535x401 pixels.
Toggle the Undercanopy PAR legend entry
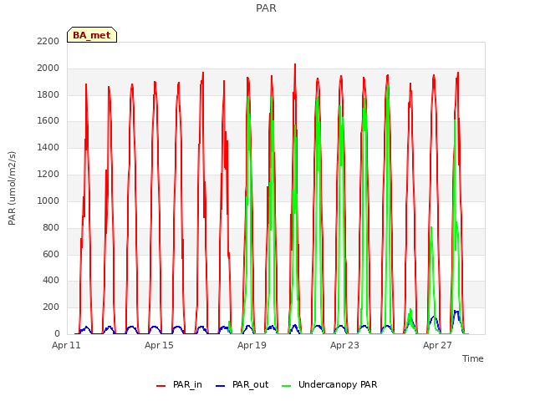click(x=329, y=384)
